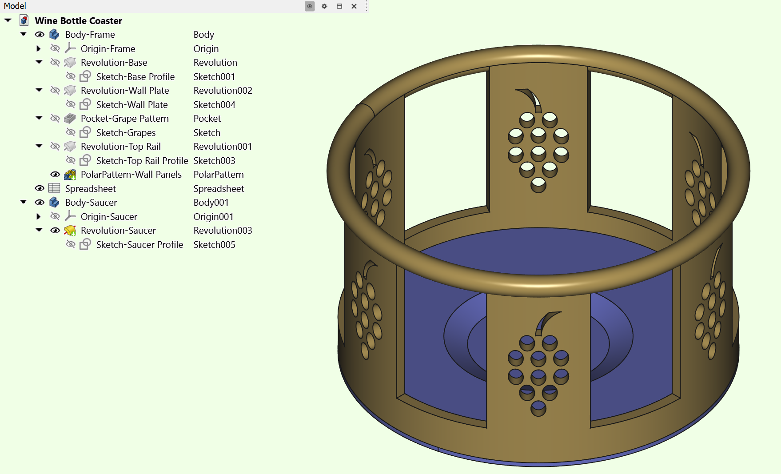The image size is (781, 474).
Task: Hide the Spreadsheet with its eye toggle
Action: (40, 188)
